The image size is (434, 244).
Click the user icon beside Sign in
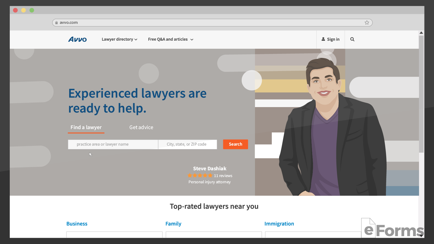coord(323,39)
